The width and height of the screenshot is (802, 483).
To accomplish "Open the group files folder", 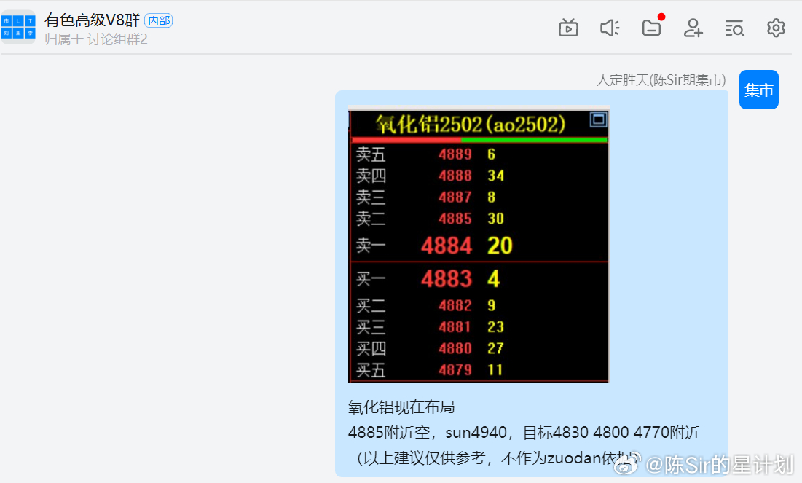I will tap(651, 28).
